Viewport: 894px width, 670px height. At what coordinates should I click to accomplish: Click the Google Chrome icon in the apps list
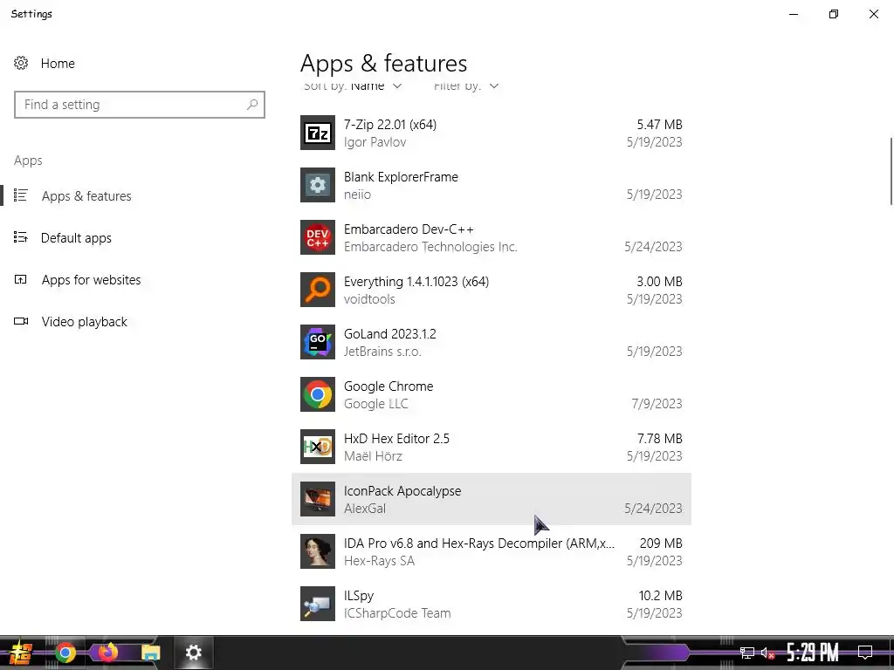tap(318, 395)
